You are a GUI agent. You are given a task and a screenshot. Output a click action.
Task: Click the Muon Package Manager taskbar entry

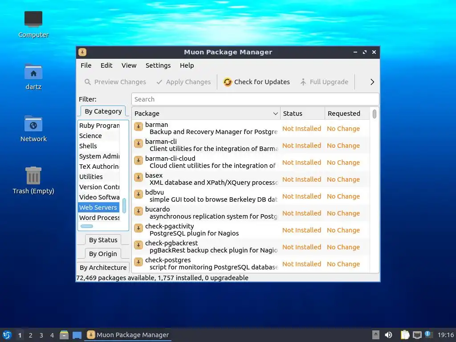(128, 335)
